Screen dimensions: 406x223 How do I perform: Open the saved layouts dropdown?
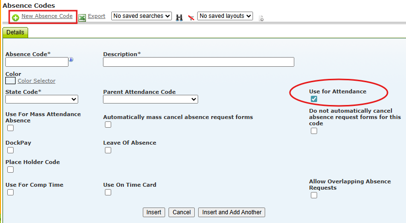[225, 16]
